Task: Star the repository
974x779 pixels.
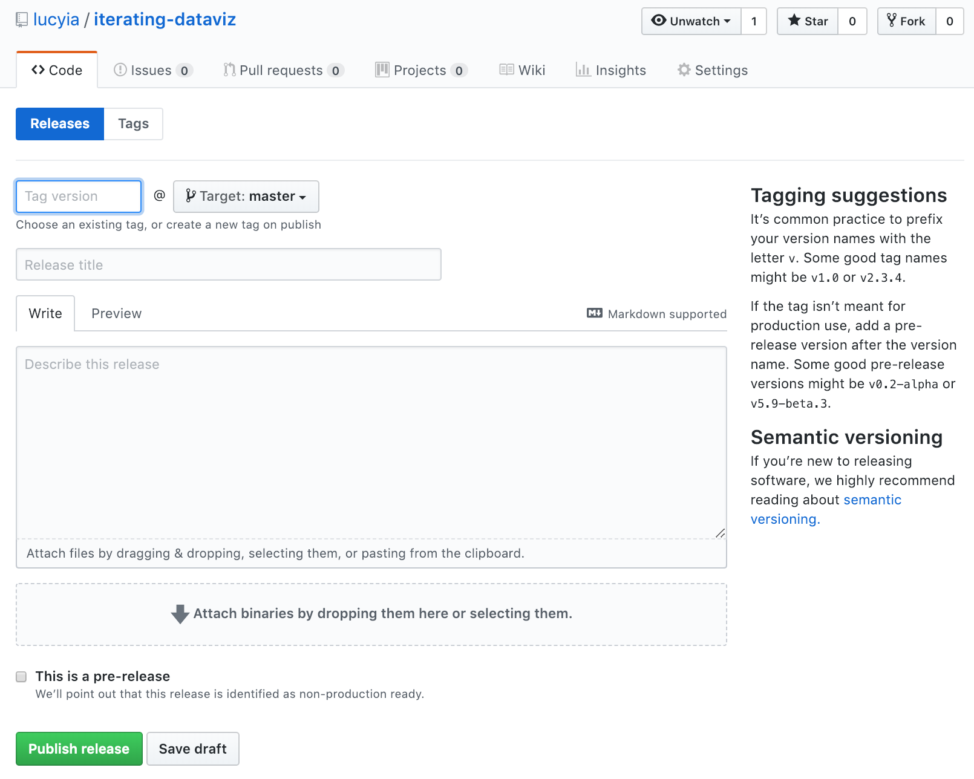Action: point(808,21)
